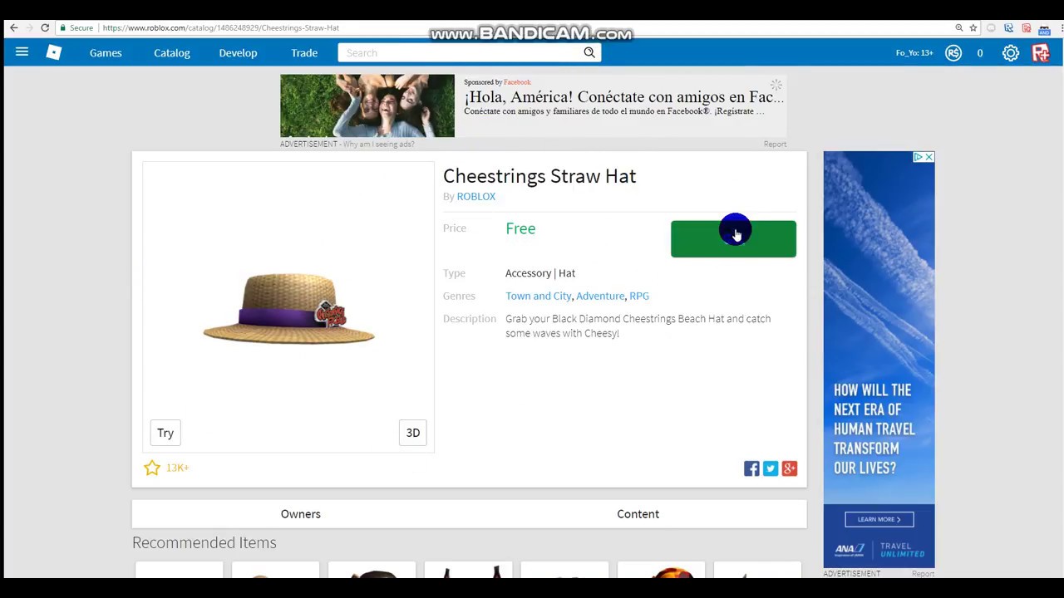Click the Why am I seeing ads link
The height and width of the screenshot is (598, 1064).
[378, 144]
